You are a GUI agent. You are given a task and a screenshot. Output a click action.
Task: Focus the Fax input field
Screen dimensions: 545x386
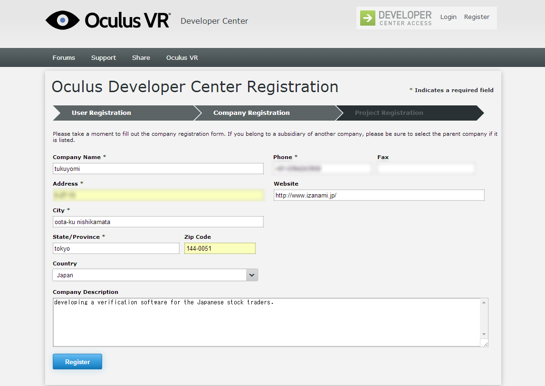coord(426,169)
